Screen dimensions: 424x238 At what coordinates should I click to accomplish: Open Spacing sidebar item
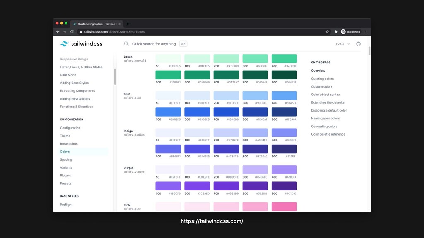[x=66, y=160]
